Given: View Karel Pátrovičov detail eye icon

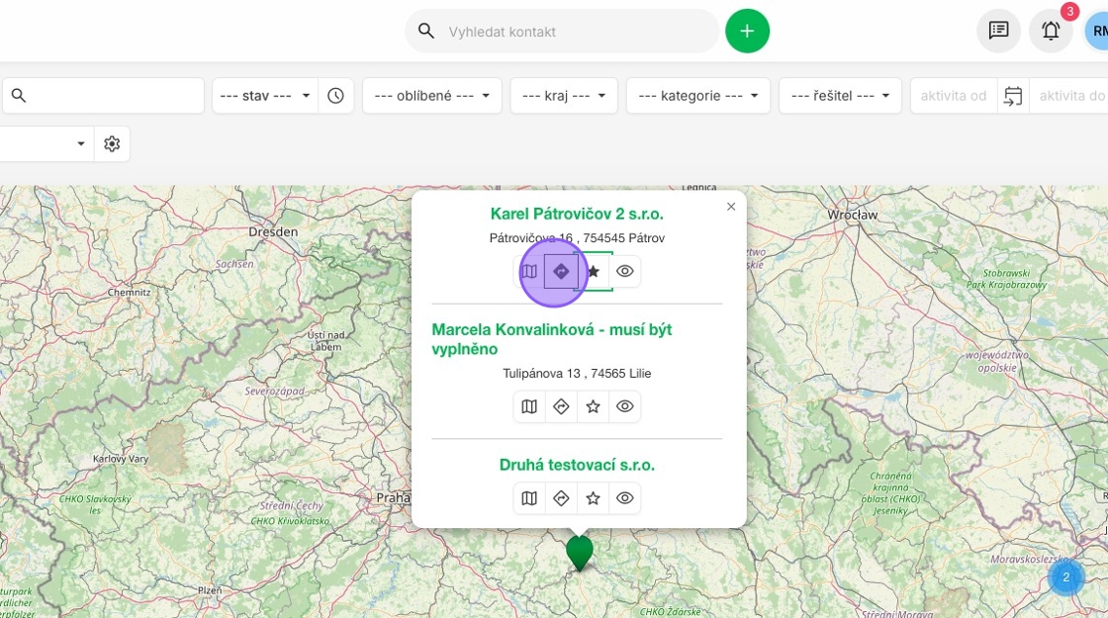Looking at the screenshot, I should [x=624, y=271].
